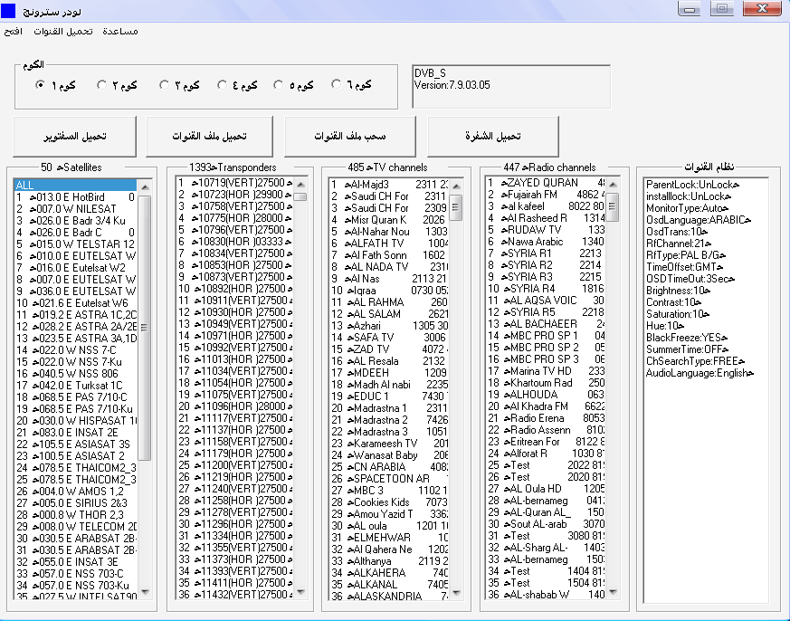790x621 pixels.
Task: Select TV channel ALKAHERA
Action: [x=388, y=573]
